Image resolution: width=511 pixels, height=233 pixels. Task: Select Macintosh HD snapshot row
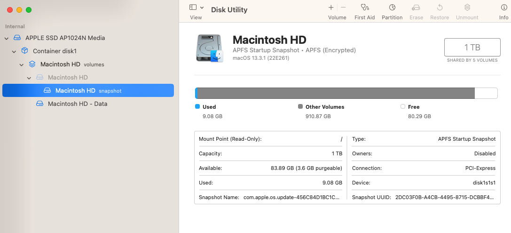point(88,90)
